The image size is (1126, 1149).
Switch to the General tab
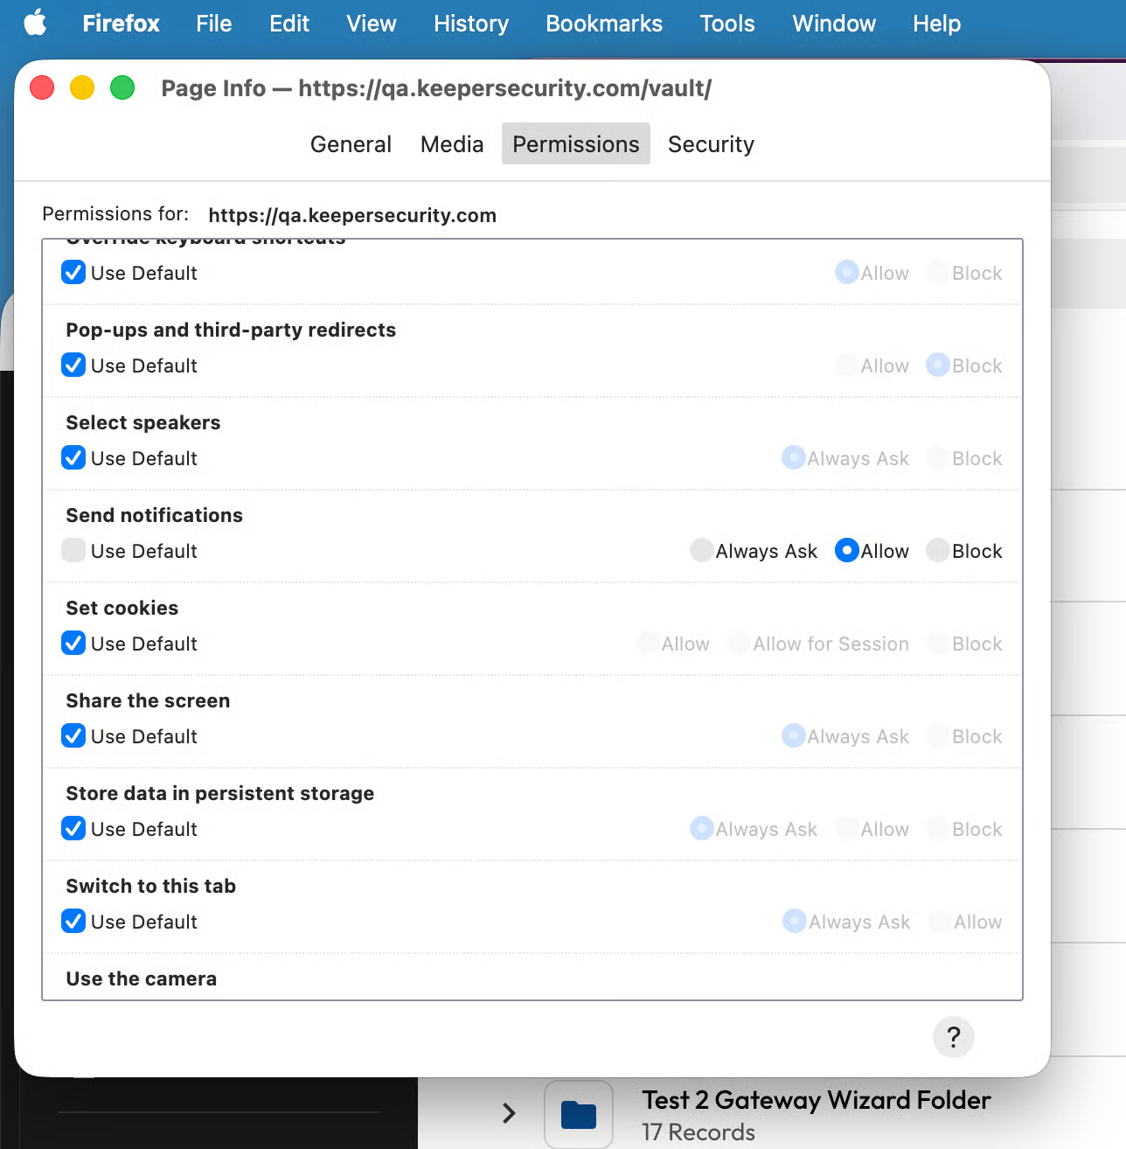[x=351, y=144]
